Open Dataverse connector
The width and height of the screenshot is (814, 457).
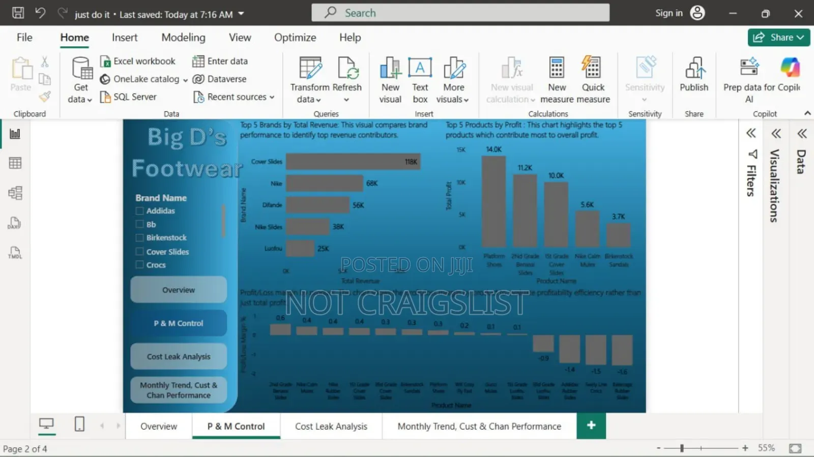pyautogui.click(x=220, y=79)
